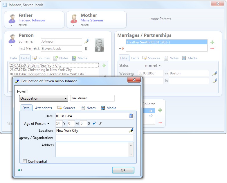The image size is (227, 183).
Task: Click the arrow-dot icon left of marriages list
Action: click(121, 49)
